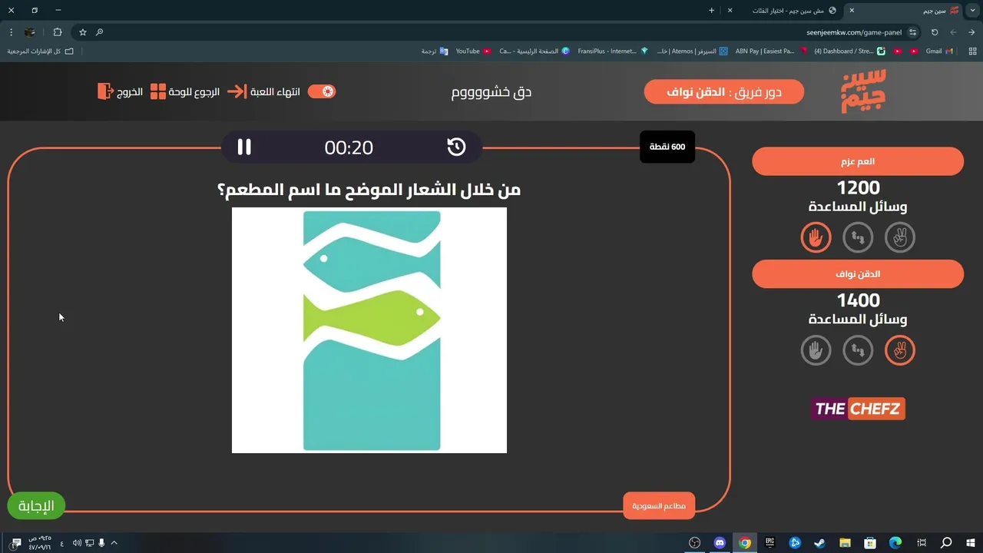
Task: Reload the page
Action: click(935, 32)
